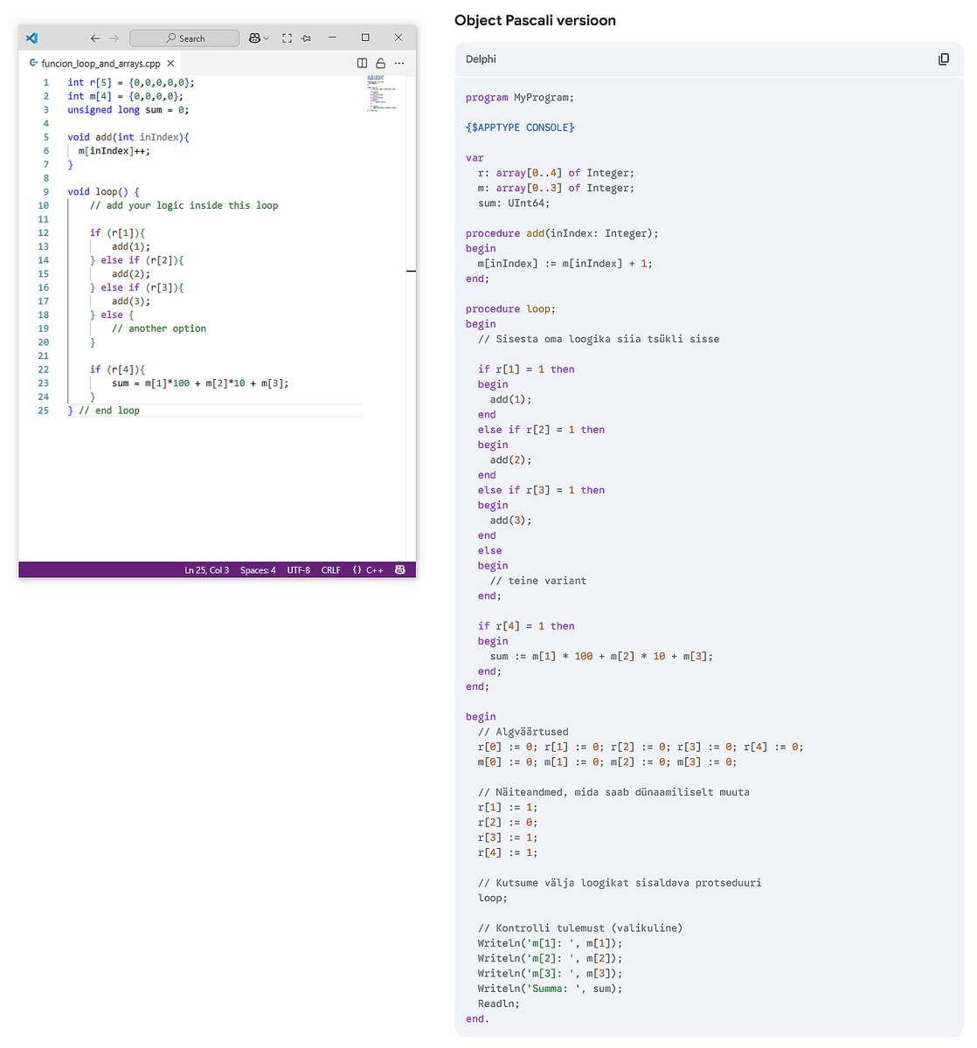The width and height of the screenshot is (977, 1048).
Task: Split the editor to the right
Action: [x=363, y=64]
